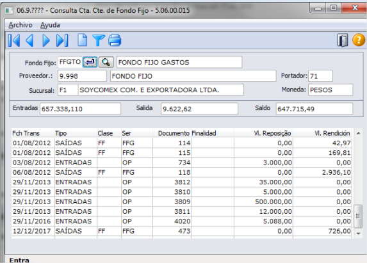
Task: Search Fondo Fijo with magnifier button
Action: pyautogui.click(x=106, y=62)
